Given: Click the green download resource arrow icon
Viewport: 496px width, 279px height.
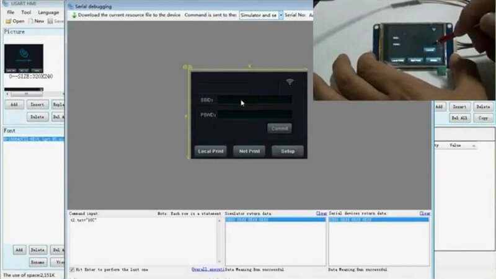Looking at the screenshot, I should [74, 15].
